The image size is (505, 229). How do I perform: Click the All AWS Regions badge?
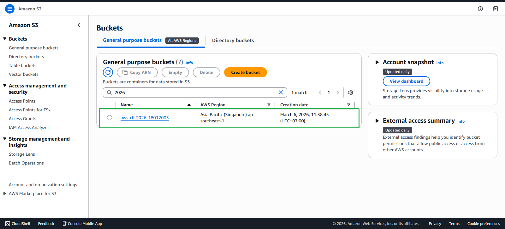[x=182, y=41]
